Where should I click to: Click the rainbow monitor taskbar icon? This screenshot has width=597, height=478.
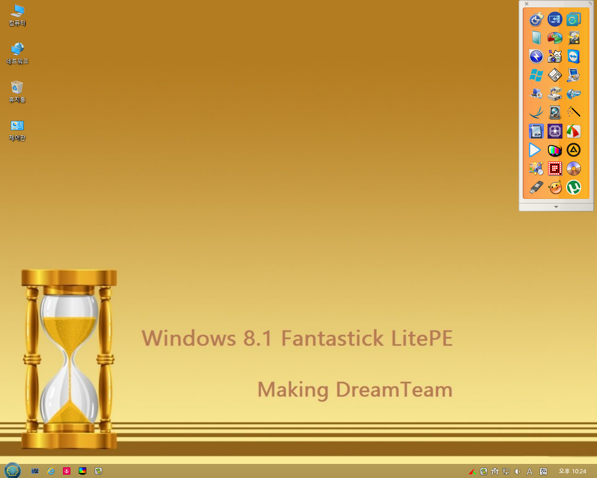coord(83,471)
